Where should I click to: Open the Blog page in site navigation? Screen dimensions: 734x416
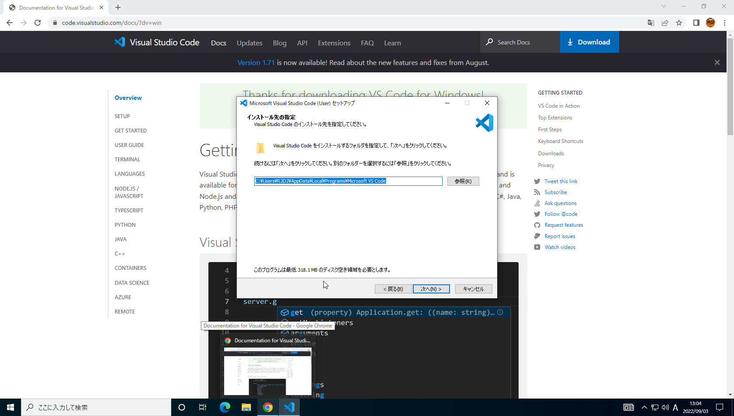click(x=280, y=43)
